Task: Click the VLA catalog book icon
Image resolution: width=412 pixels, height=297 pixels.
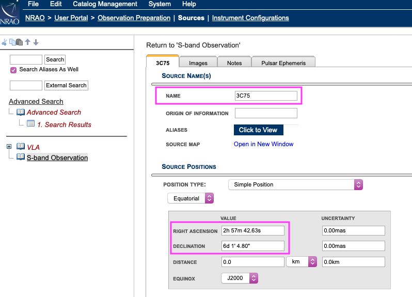Action: click(x=21, y=147)
